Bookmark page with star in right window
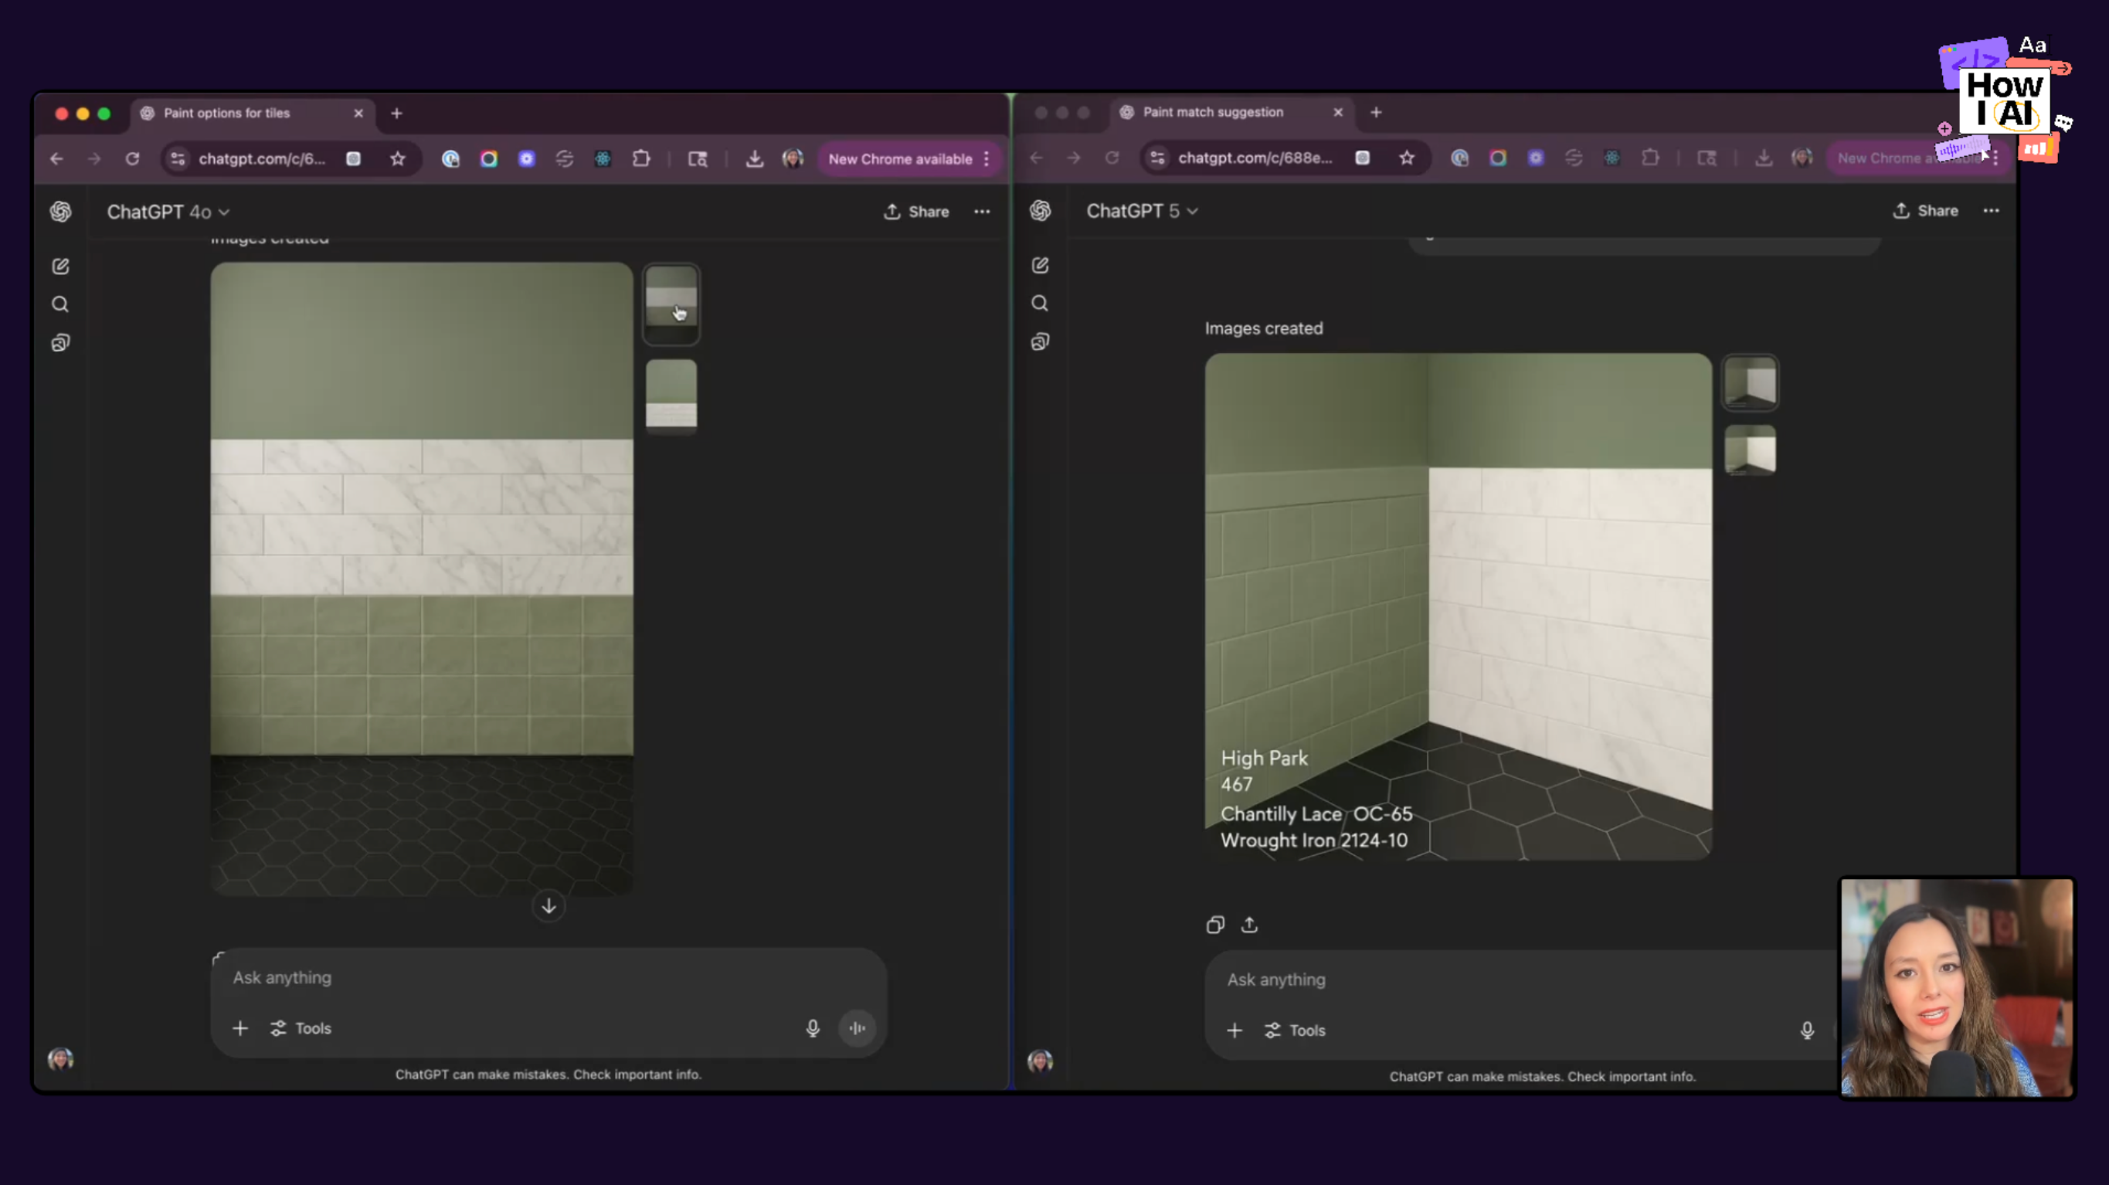Image resolution: width=2109 pixels, height=1185 pixels. (1407, 158)
